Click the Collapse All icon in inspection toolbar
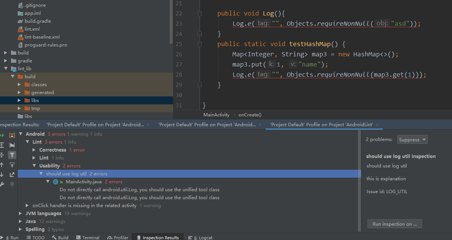 pos(2,155)
